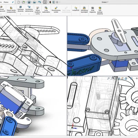Expand the Open file dropdown arrow
This screenshot has height=138, width=138.
26,2
